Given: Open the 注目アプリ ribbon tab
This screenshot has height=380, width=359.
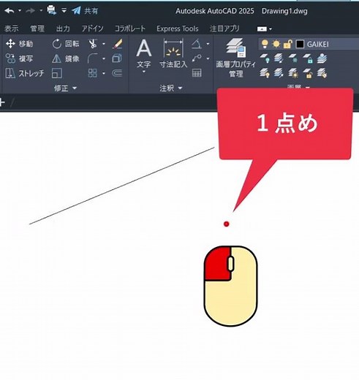Looking at the screenshot, I should coord(224,28).
